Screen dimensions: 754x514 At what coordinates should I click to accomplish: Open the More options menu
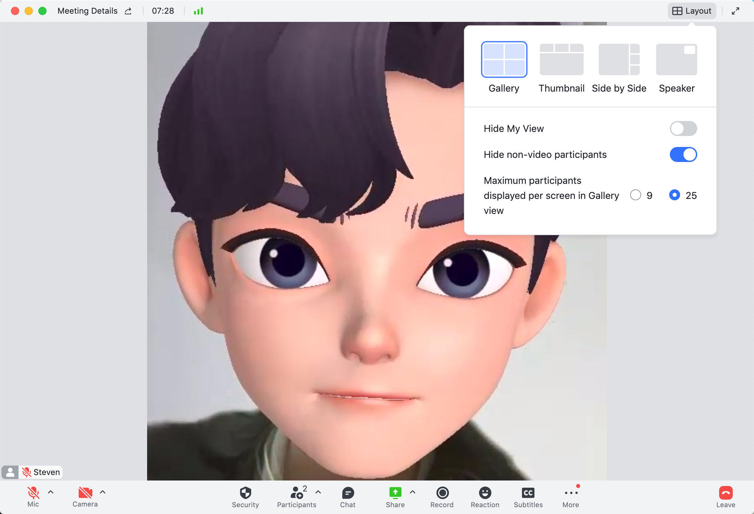[571, 497]
